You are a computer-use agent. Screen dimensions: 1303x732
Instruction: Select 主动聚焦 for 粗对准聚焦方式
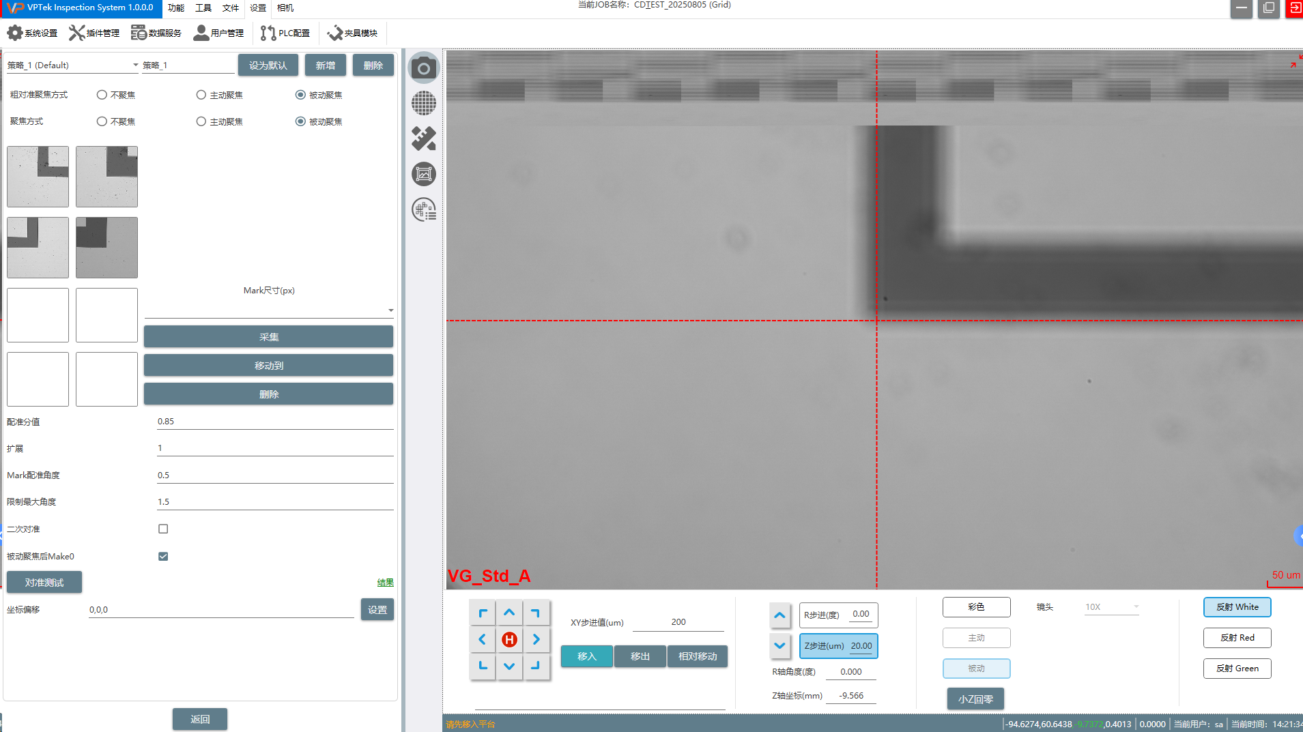point(201,95)
